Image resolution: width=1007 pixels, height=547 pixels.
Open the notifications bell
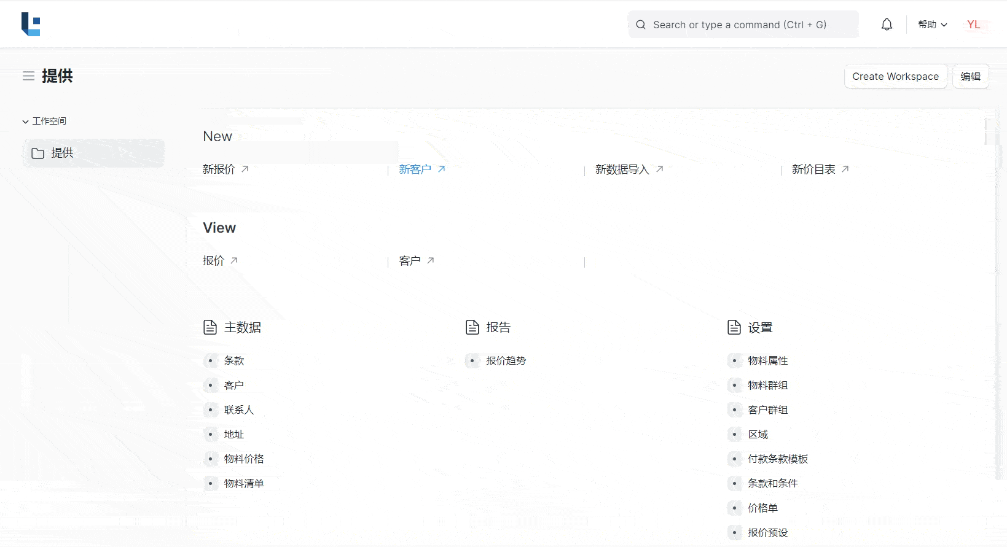tap(887, 25)
